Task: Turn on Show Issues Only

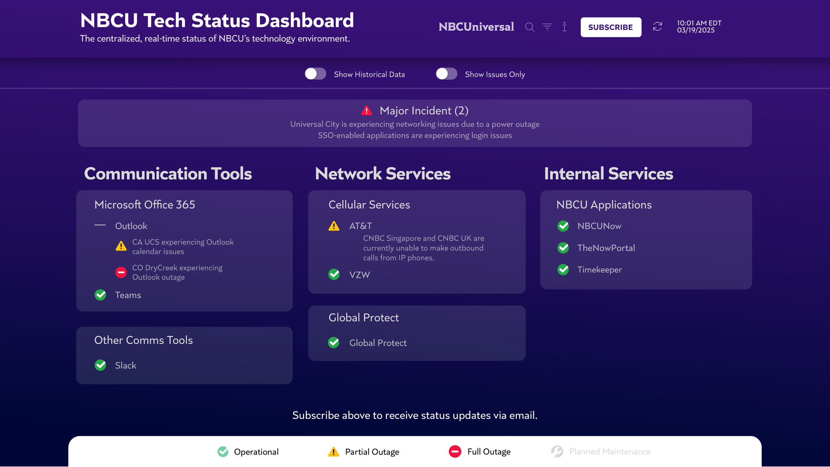Action: point(447,74)
